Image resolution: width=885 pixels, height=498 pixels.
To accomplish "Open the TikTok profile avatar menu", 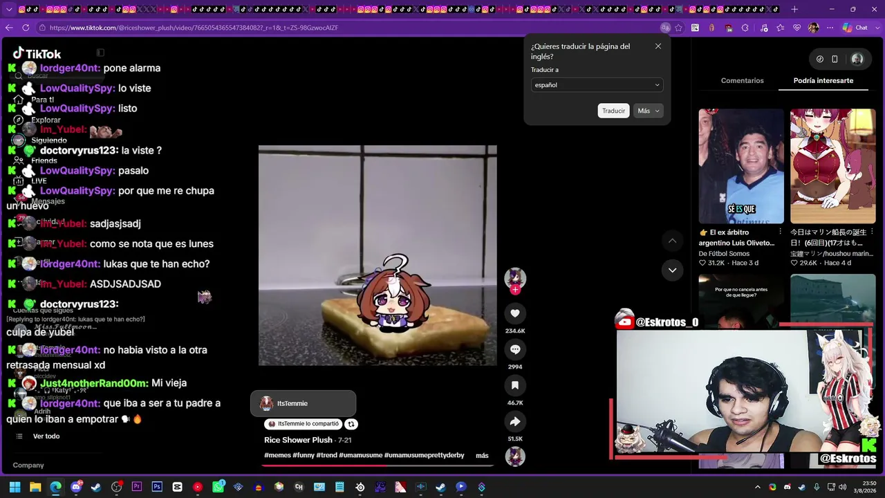I will pyautogui.click(x=857, y=59).
